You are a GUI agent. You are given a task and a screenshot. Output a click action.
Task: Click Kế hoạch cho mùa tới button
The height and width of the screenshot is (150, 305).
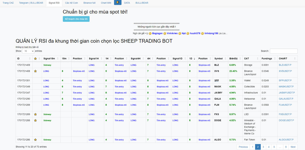[x=76, y=19]
